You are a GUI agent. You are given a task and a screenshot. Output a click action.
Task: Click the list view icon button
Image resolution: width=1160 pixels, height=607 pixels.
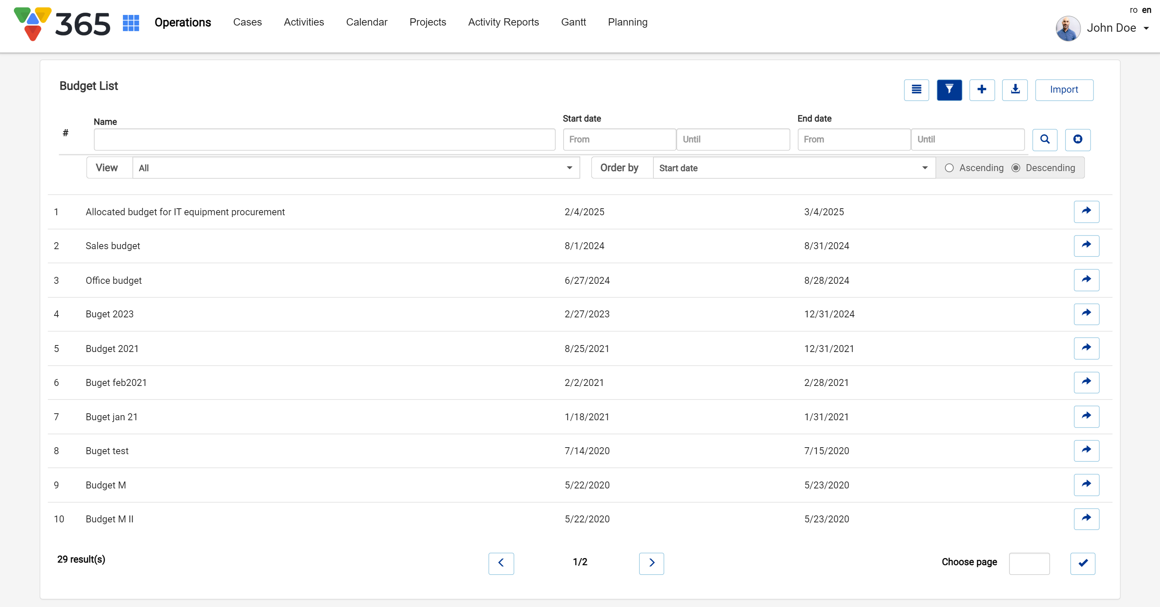916,90
